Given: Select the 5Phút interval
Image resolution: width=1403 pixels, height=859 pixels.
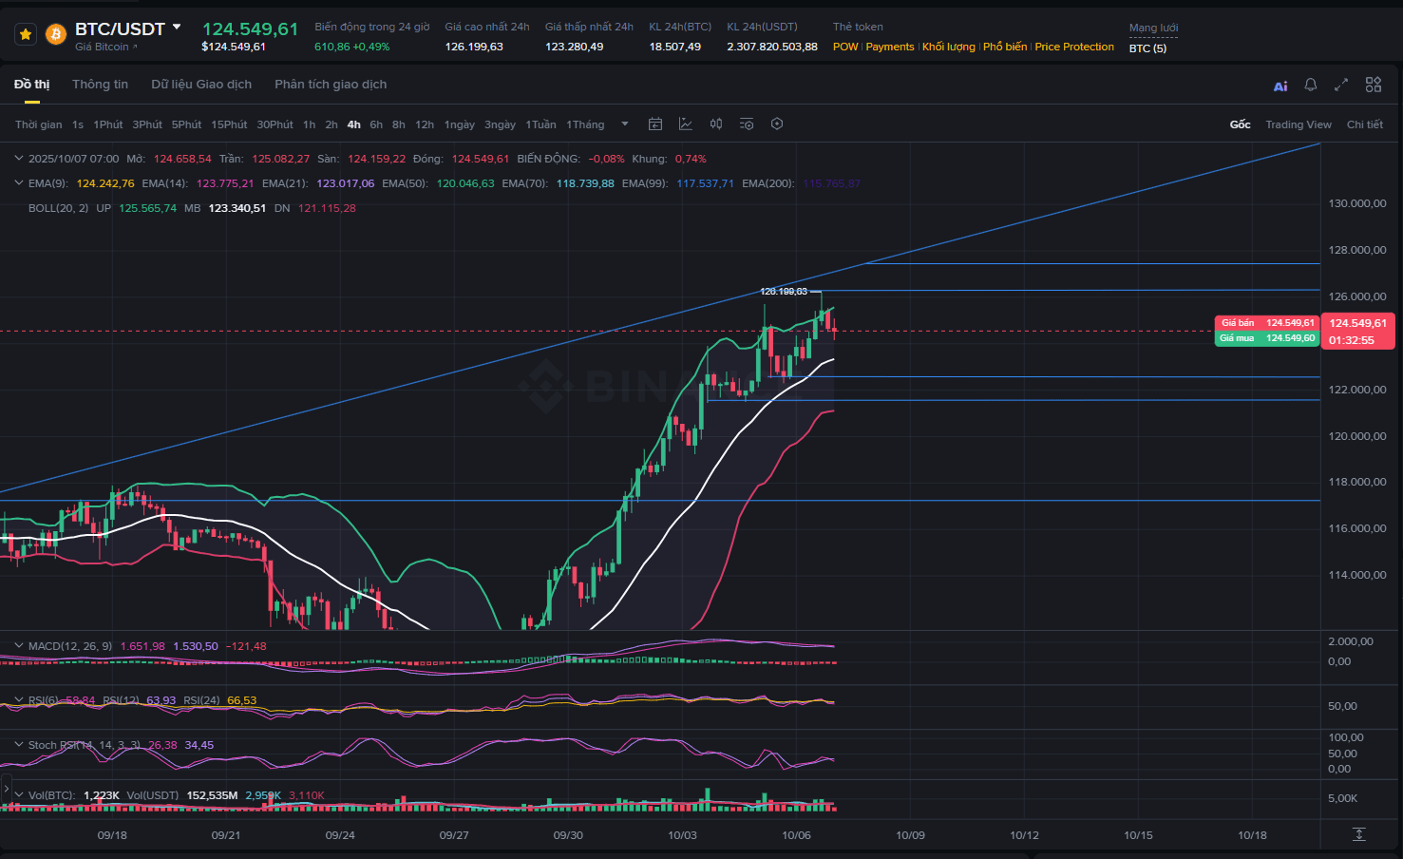Looking at the screenshot, I should pos(186,124).
